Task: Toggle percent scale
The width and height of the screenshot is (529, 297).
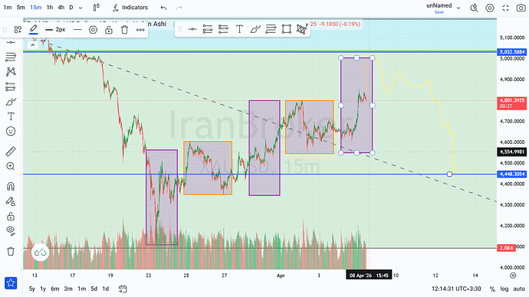Action: point(492,289)
